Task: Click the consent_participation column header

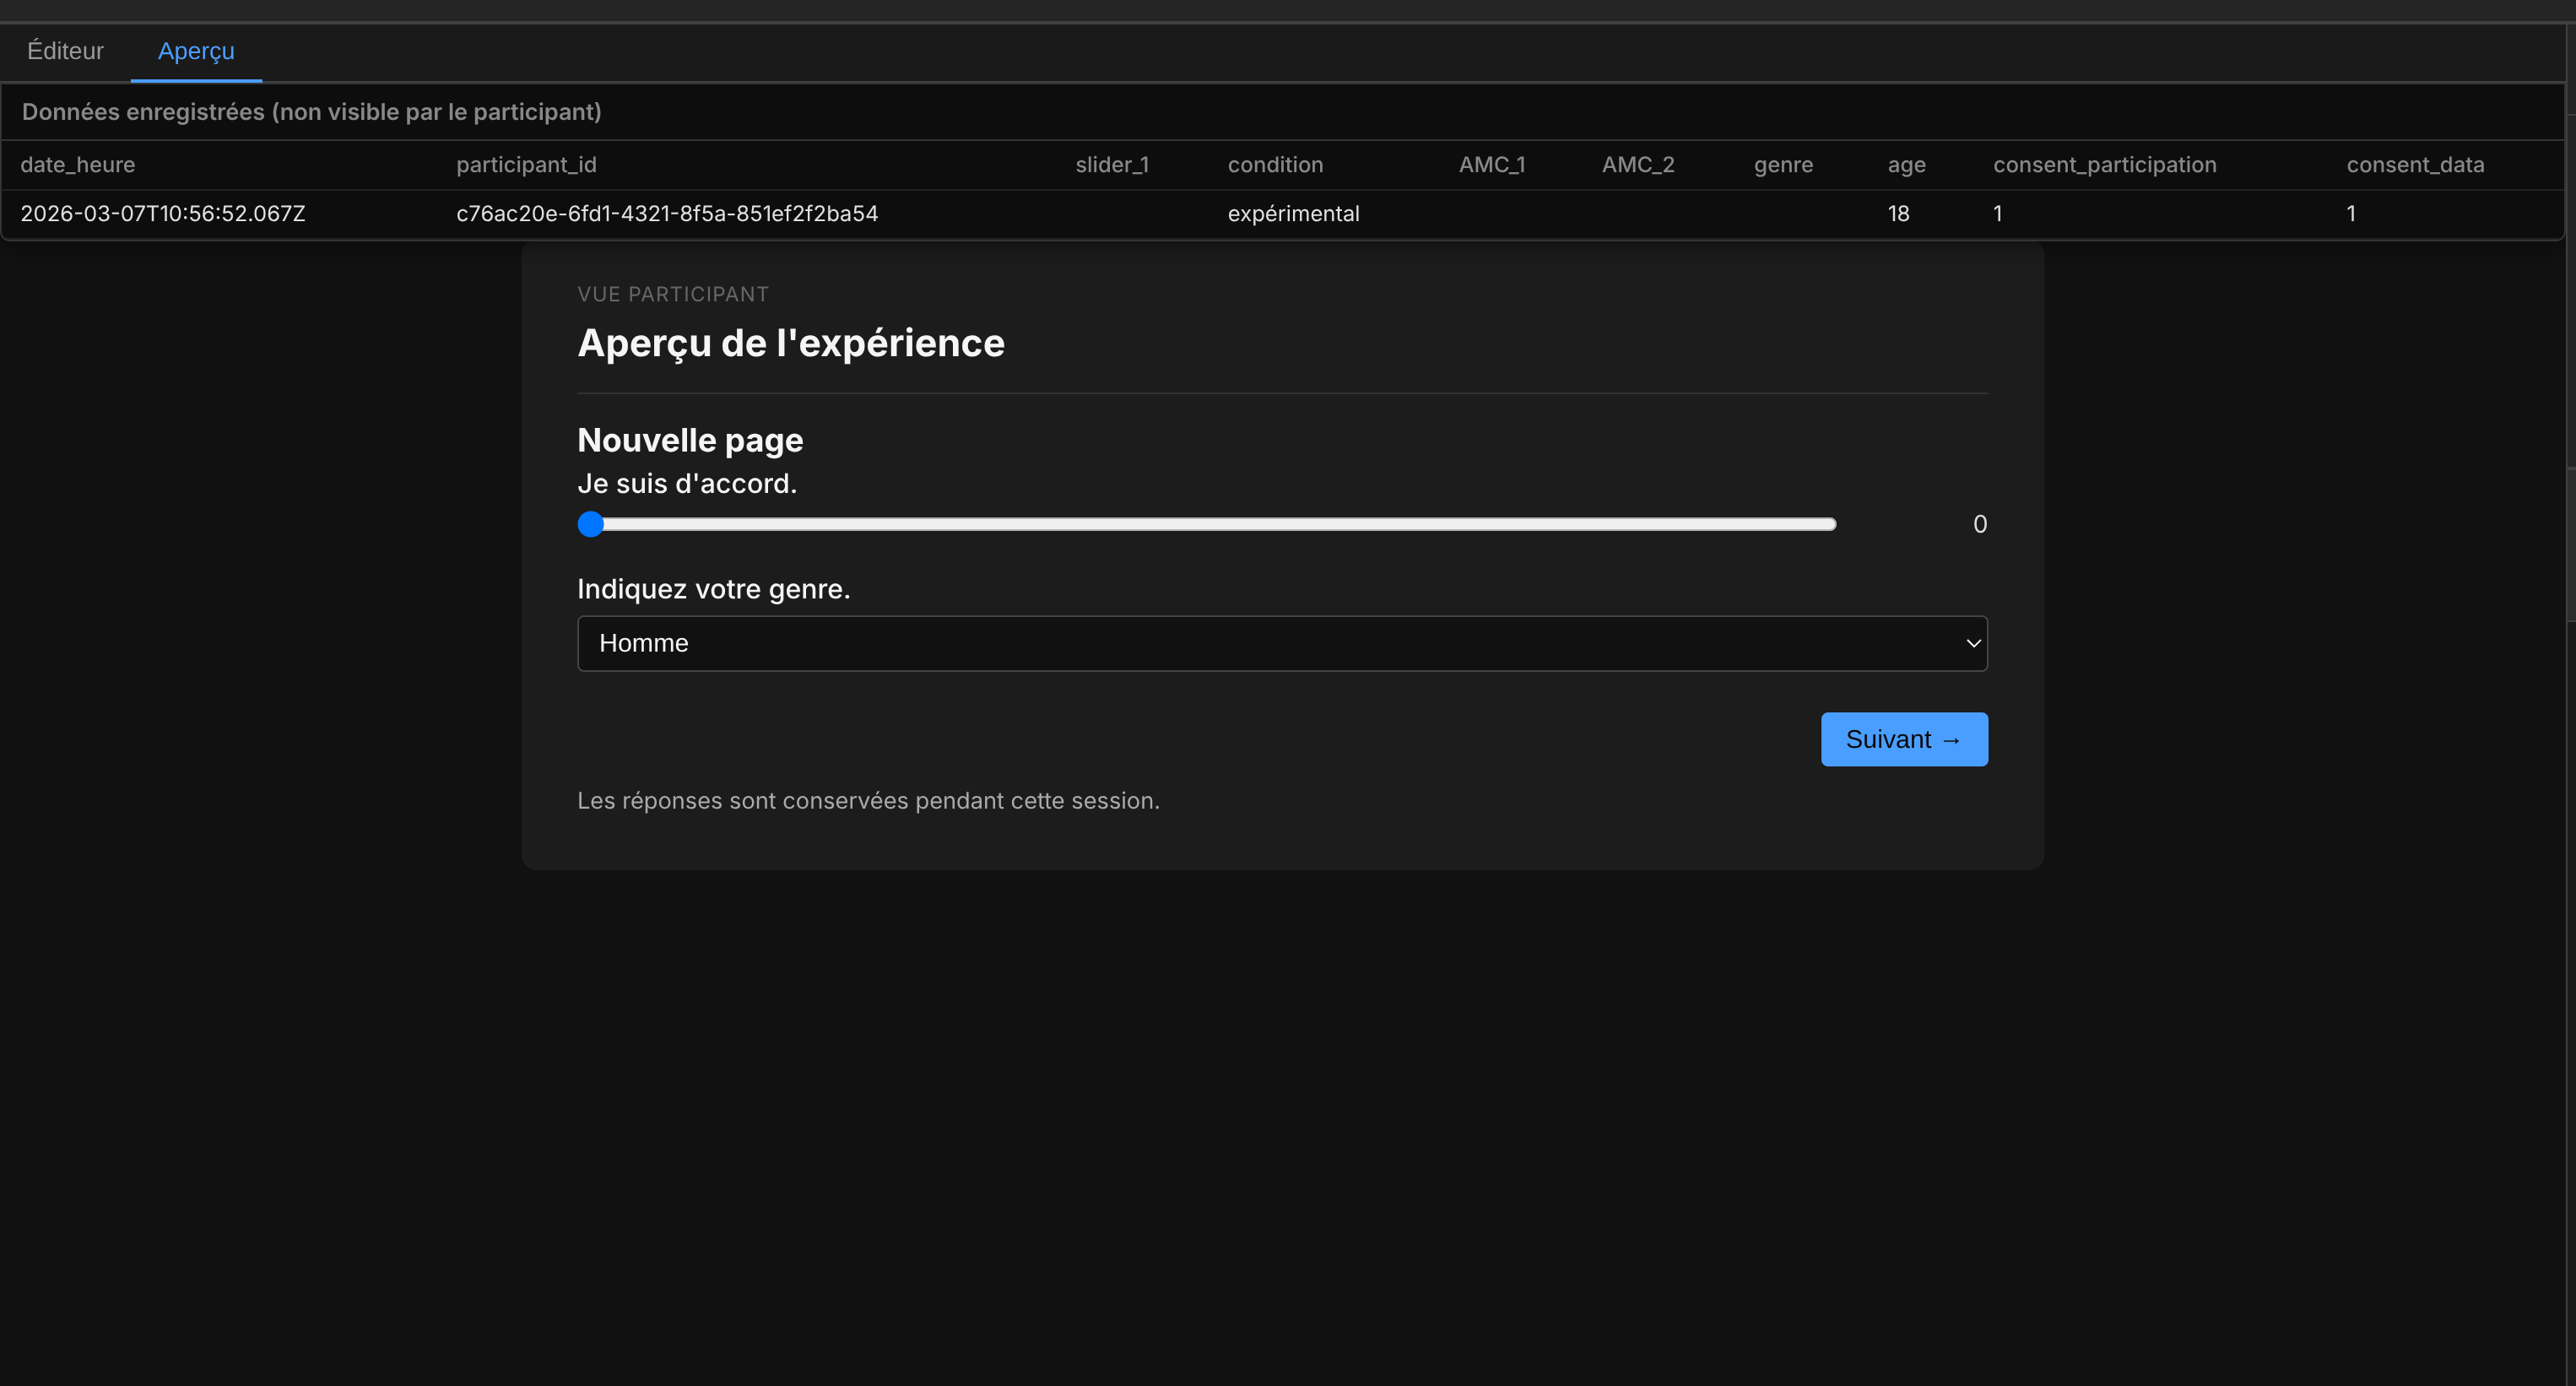Action: click(x=2104, y=164)
